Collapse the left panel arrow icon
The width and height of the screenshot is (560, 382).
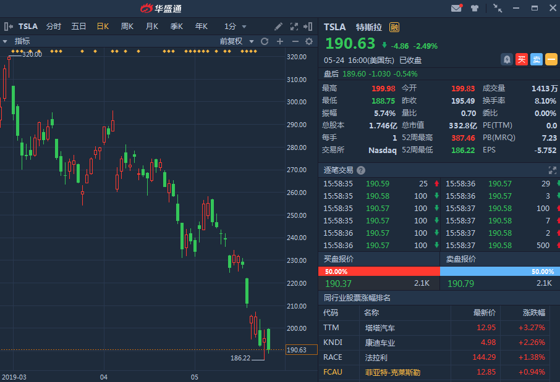[7, 27]
